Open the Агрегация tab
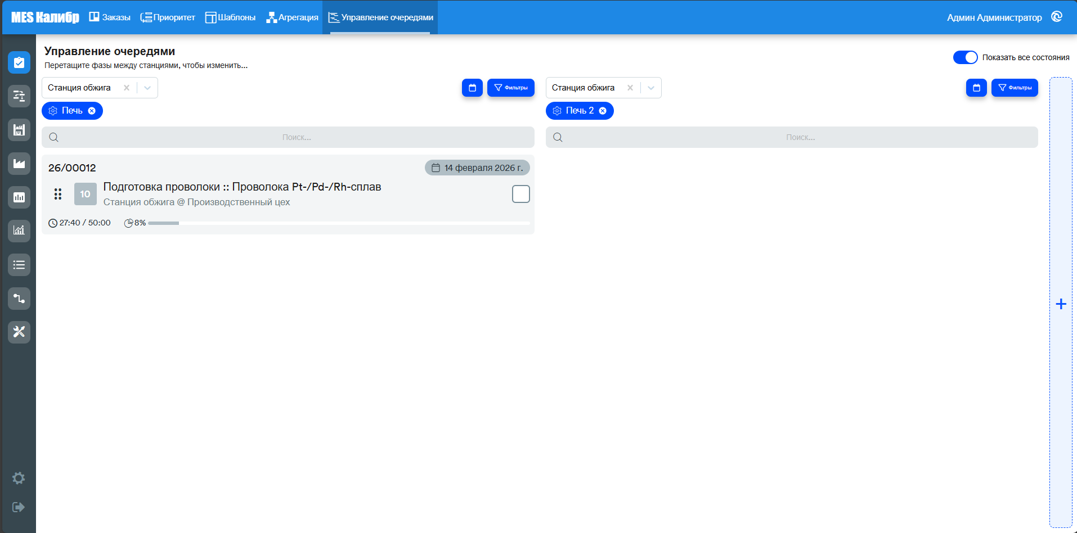1077x533 pixels. tap(292, 17)
